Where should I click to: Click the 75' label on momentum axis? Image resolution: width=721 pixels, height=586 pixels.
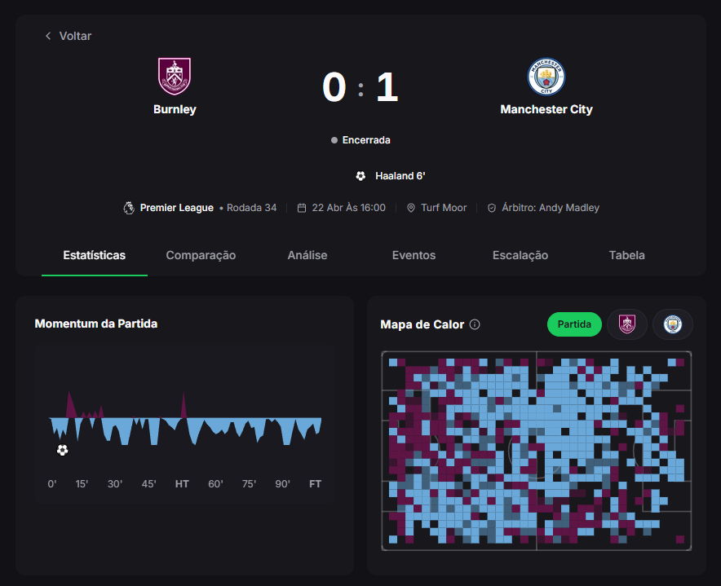[x=249, y=484]
